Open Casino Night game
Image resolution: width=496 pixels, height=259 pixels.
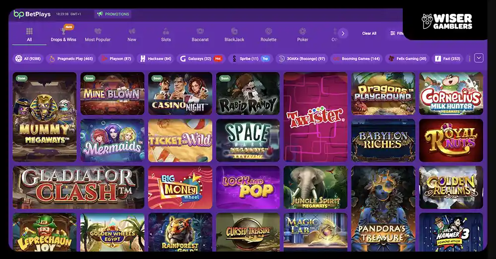tap(180, 94)
